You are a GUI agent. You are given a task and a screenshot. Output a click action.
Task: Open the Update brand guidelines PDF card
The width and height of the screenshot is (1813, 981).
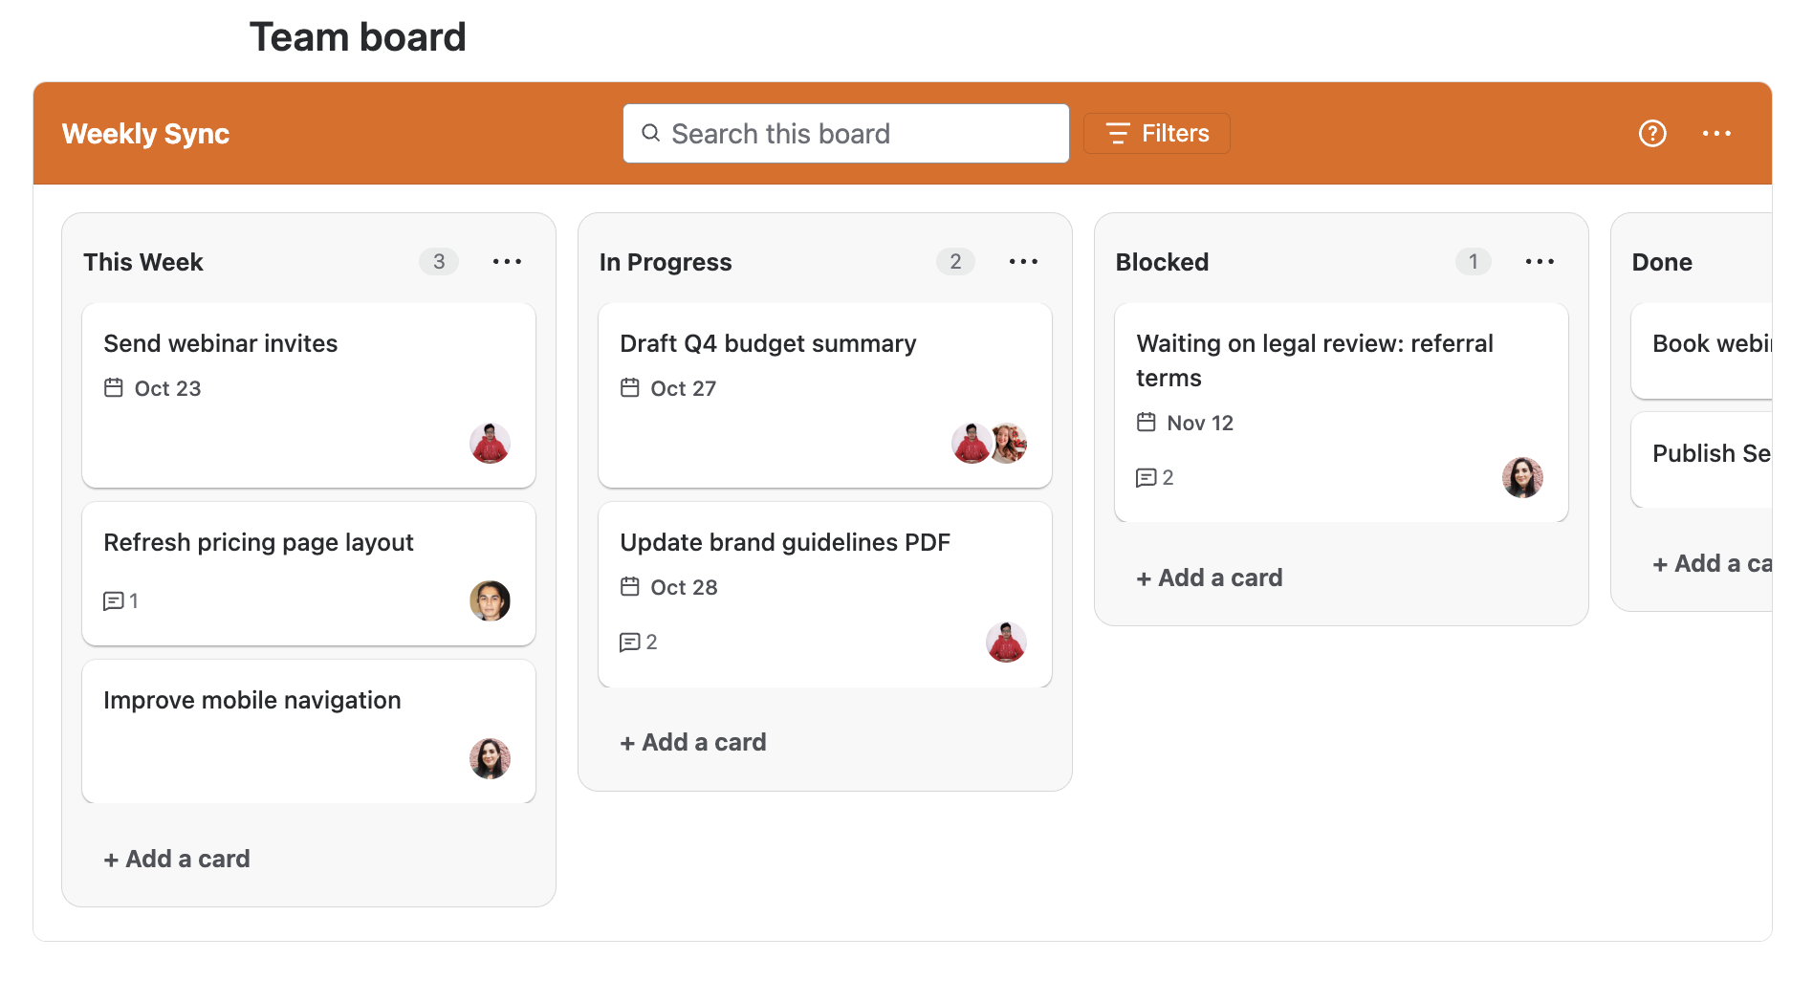(825, 595)
